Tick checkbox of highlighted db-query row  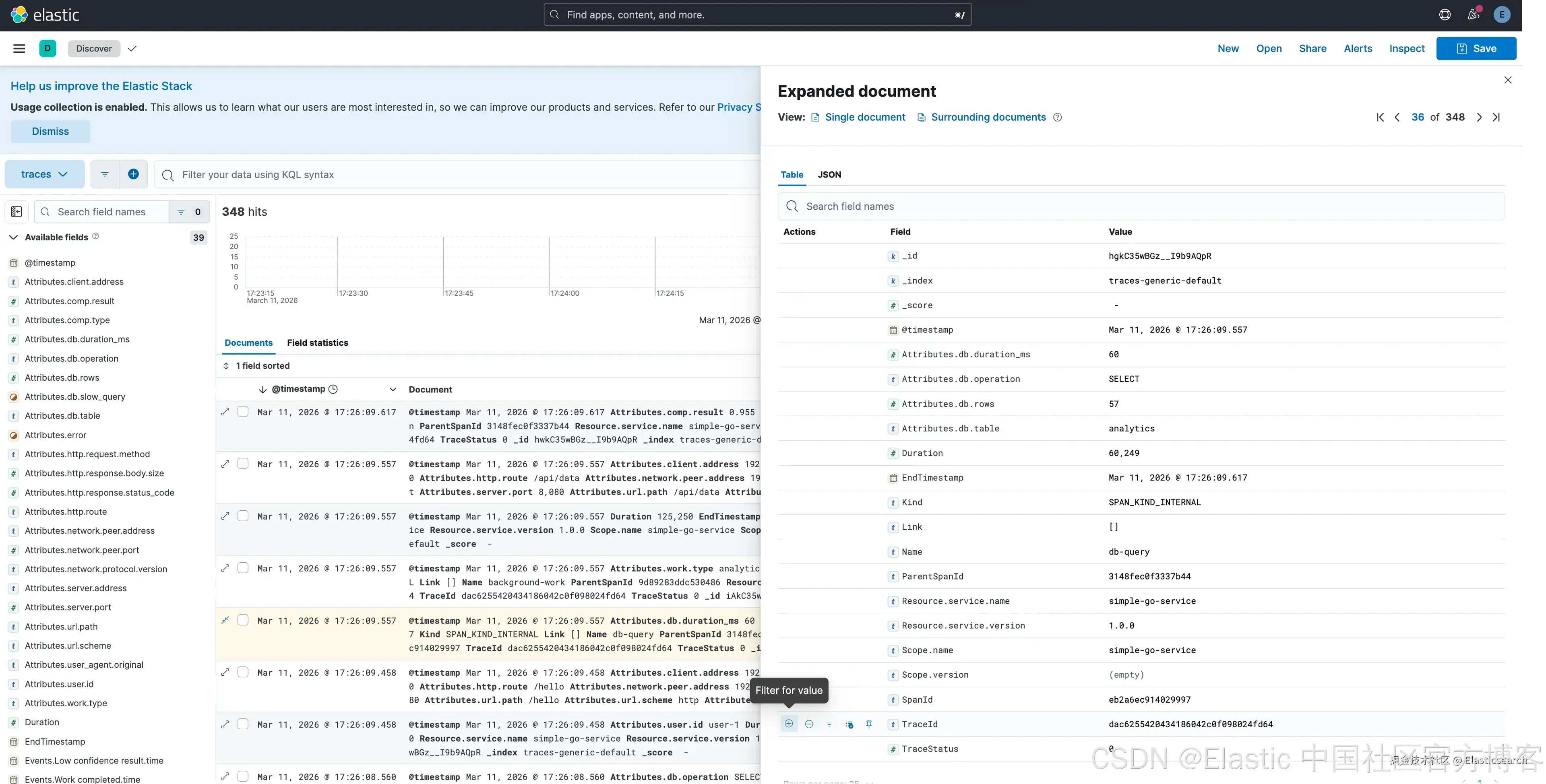click(x=243, y=620)
